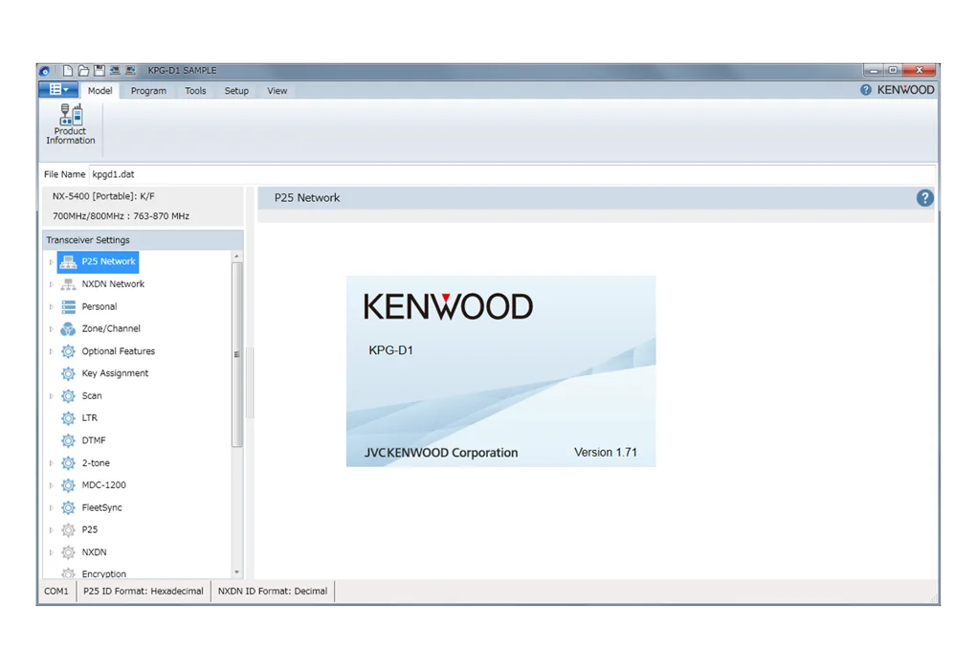Click the 2-tone gear icon
Screen dimensions: 976x670
click(x=69, y=462)
